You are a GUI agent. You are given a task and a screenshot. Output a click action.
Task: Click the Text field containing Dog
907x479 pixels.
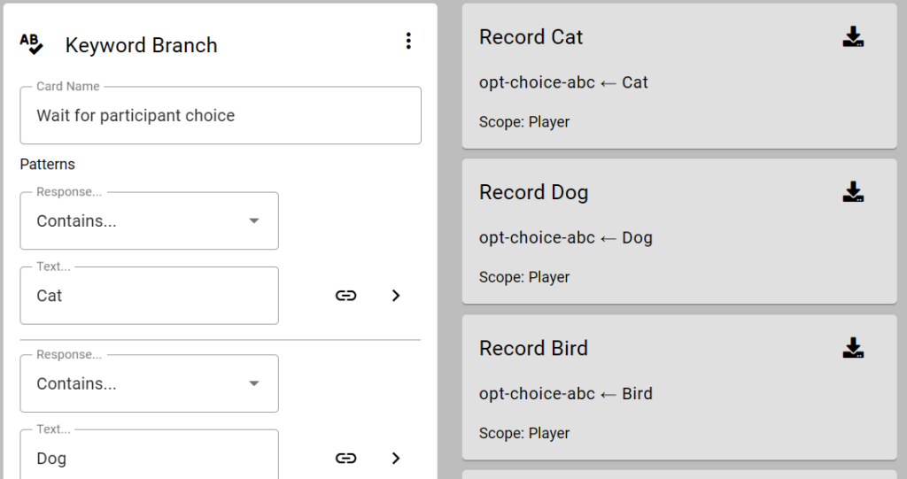click(149, 458)
